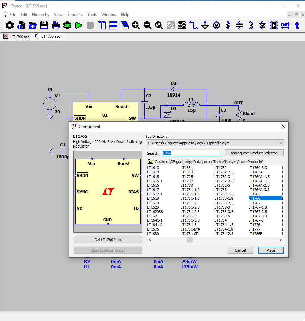Screen dimensions: 305x321
Task: Select the inductor tool in toolbar
Action: [x=251, y=25]
